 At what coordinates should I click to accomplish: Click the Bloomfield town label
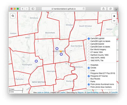50,33
